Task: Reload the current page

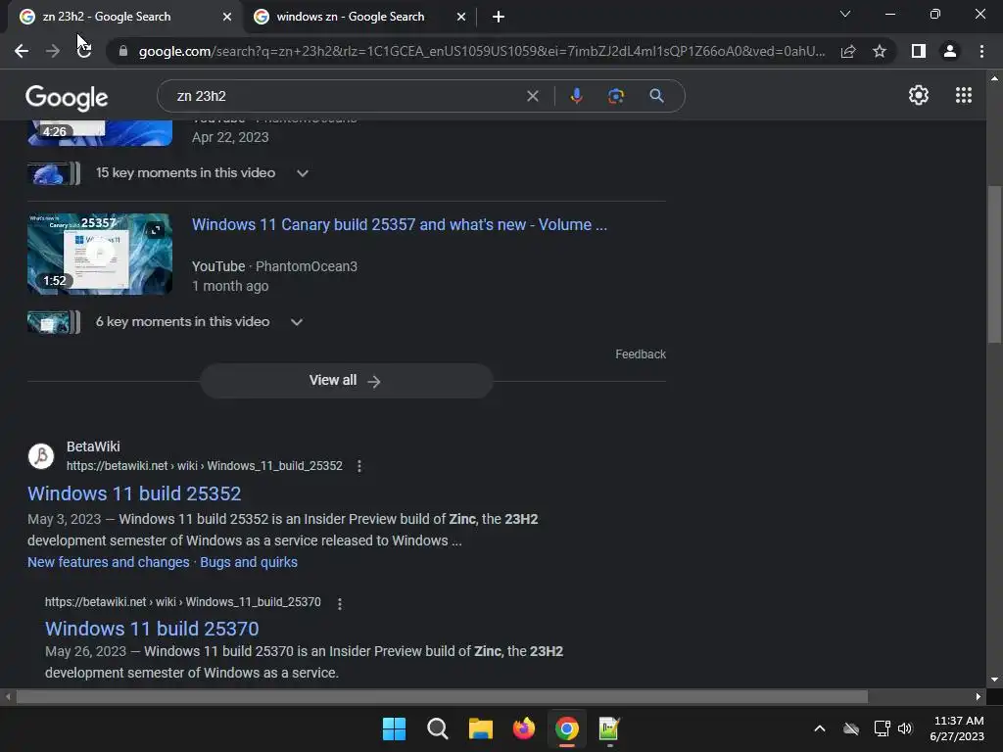Action: pyautogui.click(x=84, y=51)
